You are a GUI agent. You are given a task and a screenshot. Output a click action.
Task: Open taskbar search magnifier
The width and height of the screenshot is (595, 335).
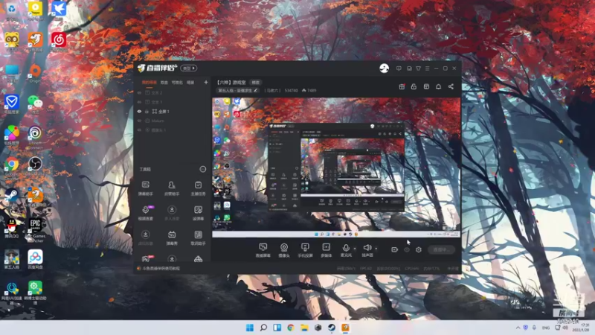click(263, 328)
